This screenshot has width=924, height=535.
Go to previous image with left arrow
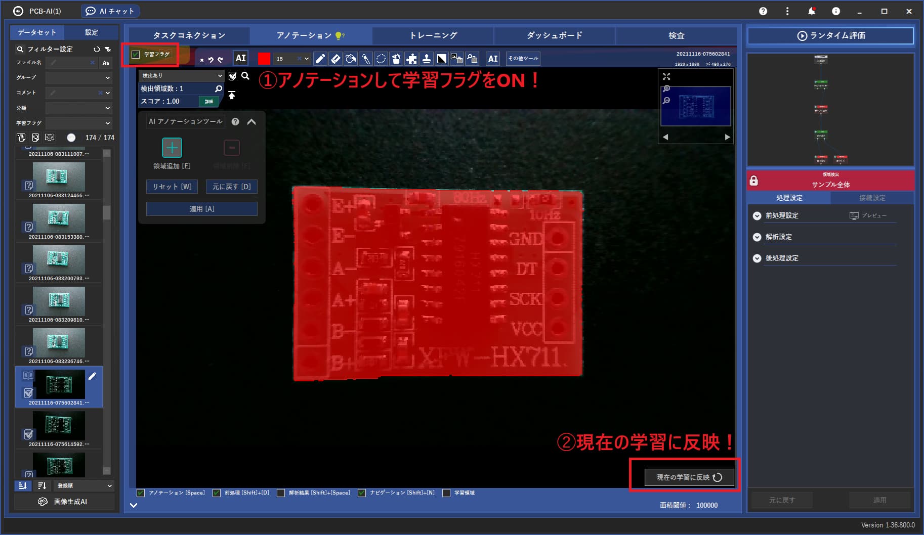[x=665, y=137]
